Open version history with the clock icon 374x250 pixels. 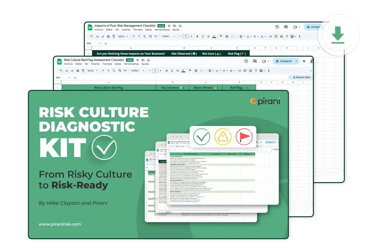(x=246, y=61)
